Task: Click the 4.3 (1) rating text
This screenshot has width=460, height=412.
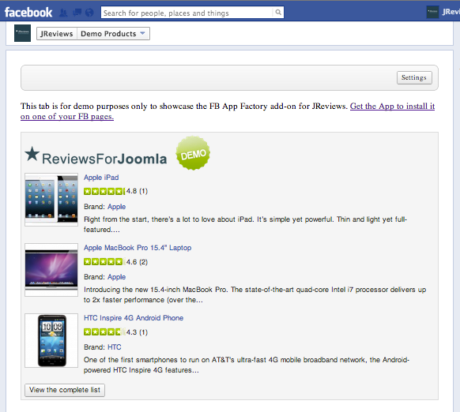Action: click(137, 332)
